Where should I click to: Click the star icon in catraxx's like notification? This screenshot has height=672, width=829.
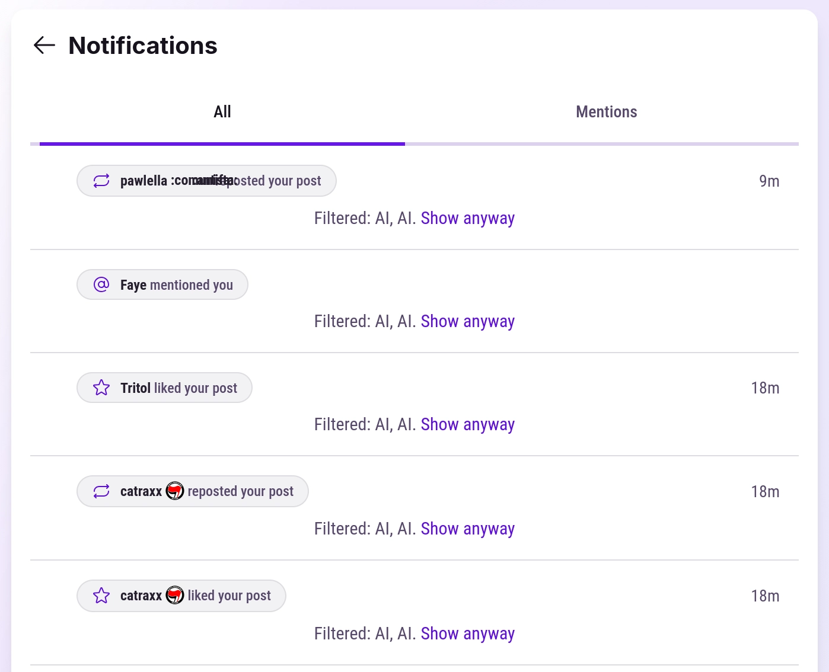(x=101, y=596)
